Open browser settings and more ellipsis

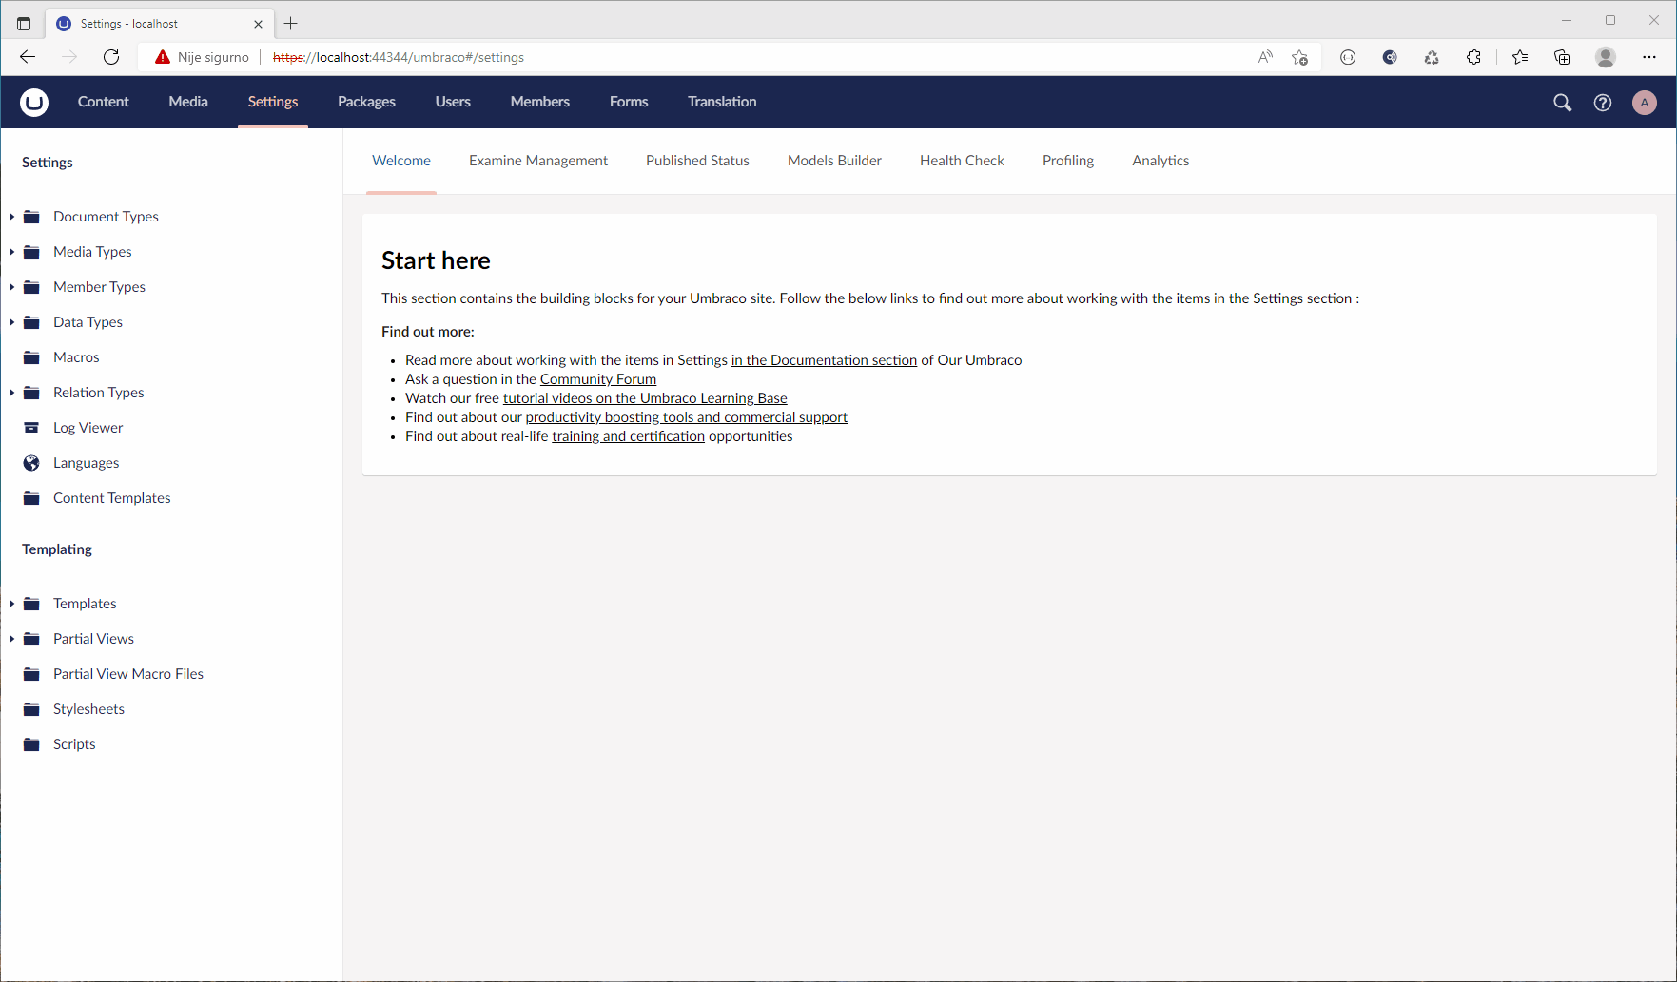click(1649, 57)
